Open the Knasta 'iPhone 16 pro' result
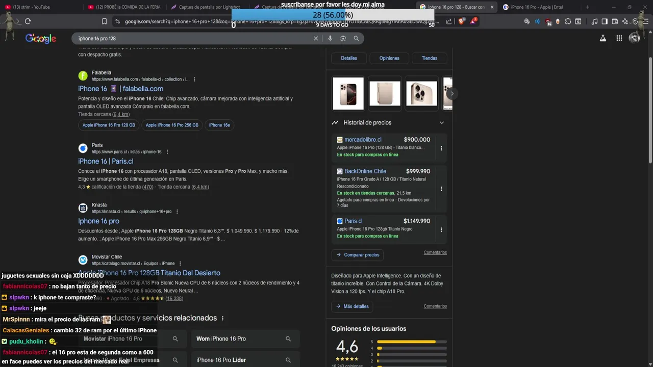This screenshot has height=367, width=653. [98, 221]
